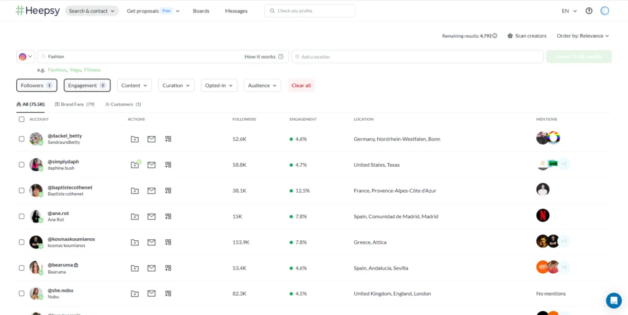The image size is (628, 315).
Task: Select the @kosmaskoumianos checkbox
Action: pos(21,242)
